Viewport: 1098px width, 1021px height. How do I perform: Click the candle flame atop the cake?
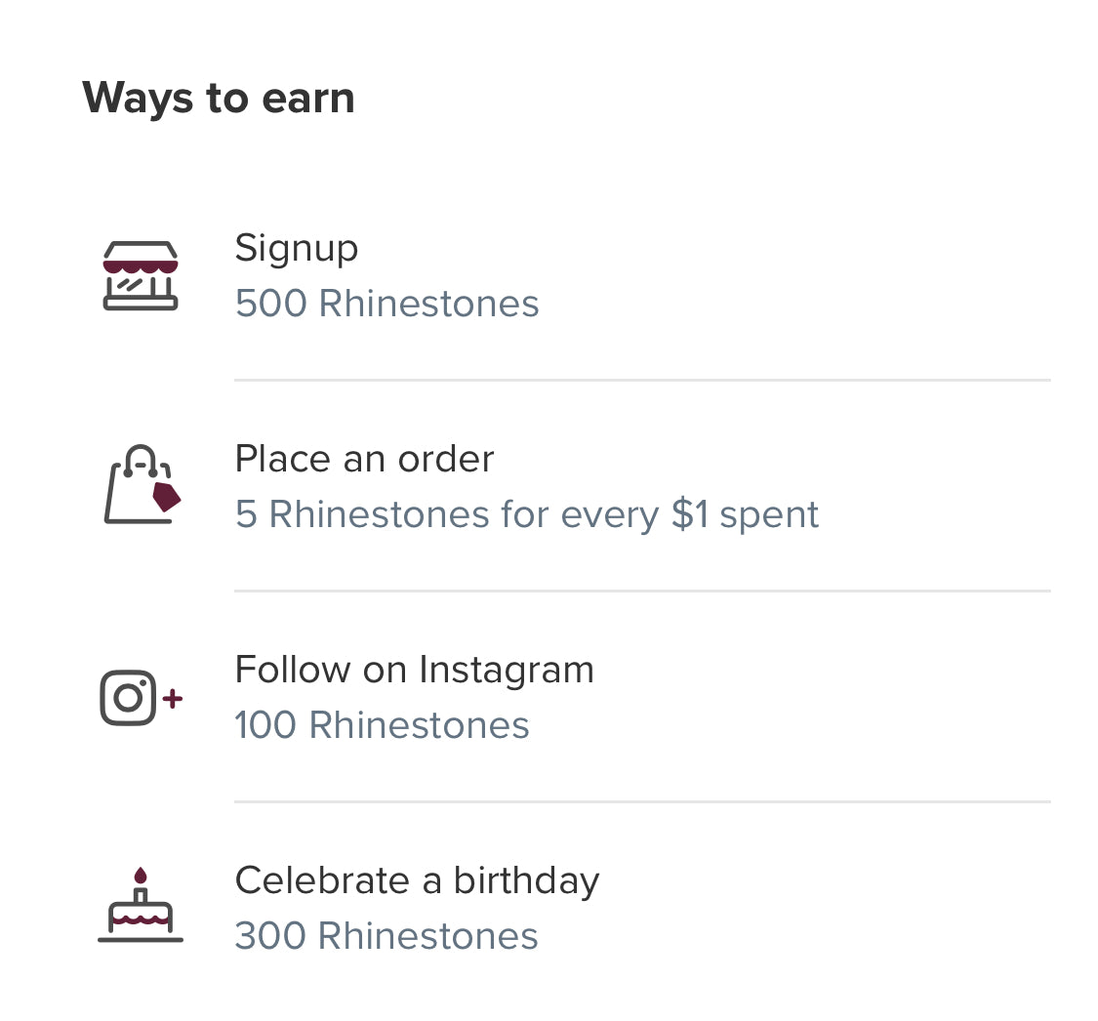click(141, 875)
